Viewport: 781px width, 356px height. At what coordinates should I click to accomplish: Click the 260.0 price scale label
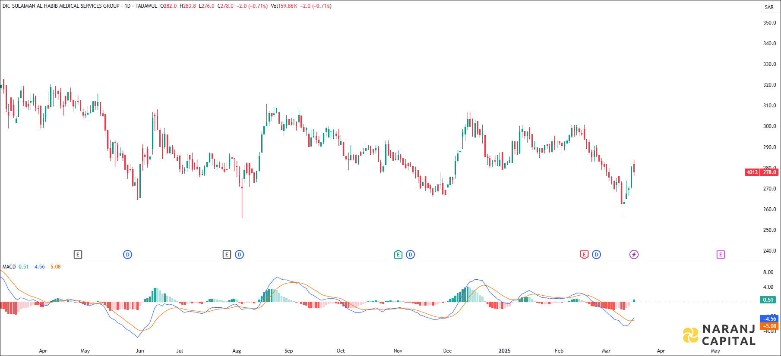[x=769, y=209]
